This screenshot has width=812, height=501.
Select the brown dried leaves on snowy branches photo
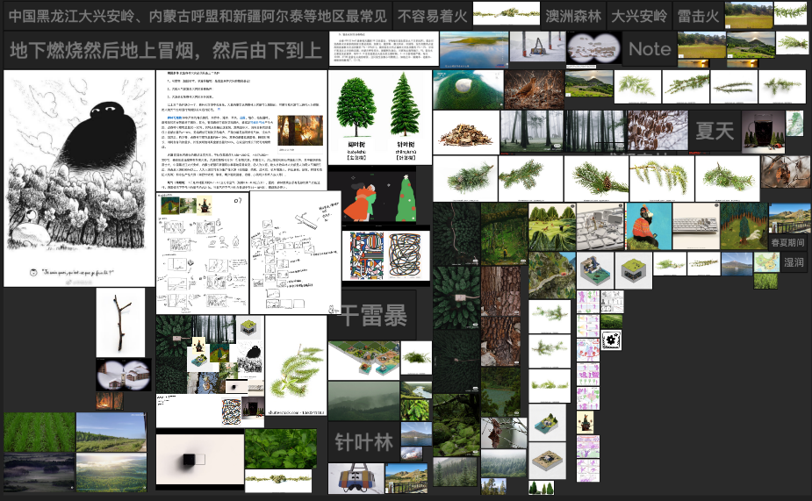pyautogui.click(x=658, y=131)
